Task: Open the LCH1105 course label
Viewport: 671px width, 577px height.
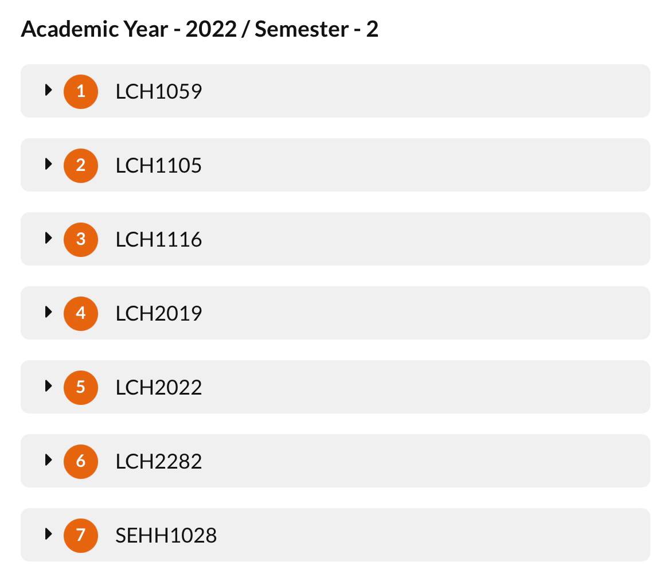Action: click(159, 166)
